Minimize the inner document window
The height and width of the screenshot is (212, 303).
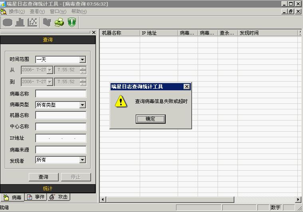tap(284, 12)
